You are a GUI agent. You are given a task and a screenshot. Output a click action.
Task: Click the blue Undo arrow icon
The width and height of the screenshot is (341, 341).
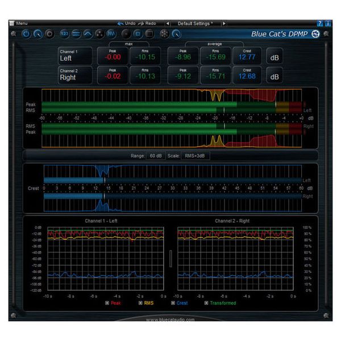pyautogui.click(x=120, y=23)
